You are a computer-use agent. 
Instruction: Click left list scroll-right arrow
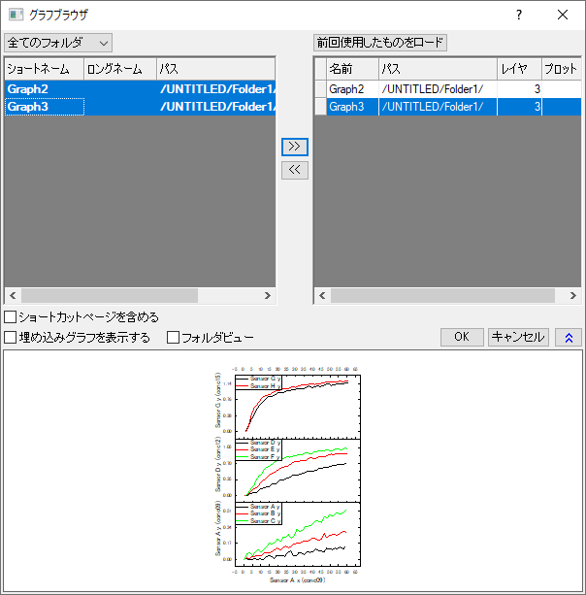(x=268, y=296)
